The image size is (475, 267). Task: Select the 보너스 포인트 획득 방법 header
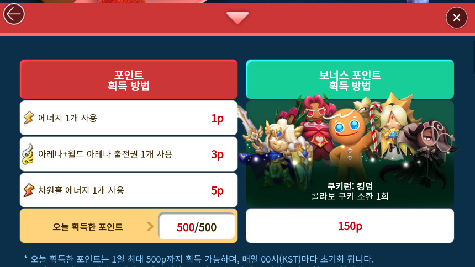point(350,79)
